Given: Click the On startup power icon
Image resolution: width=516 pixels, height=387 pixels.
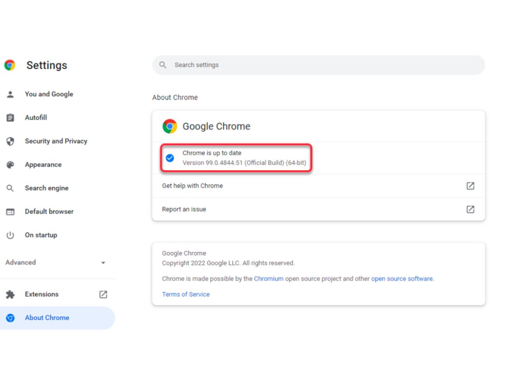Looking at the screenshot, I should (10, 235).
